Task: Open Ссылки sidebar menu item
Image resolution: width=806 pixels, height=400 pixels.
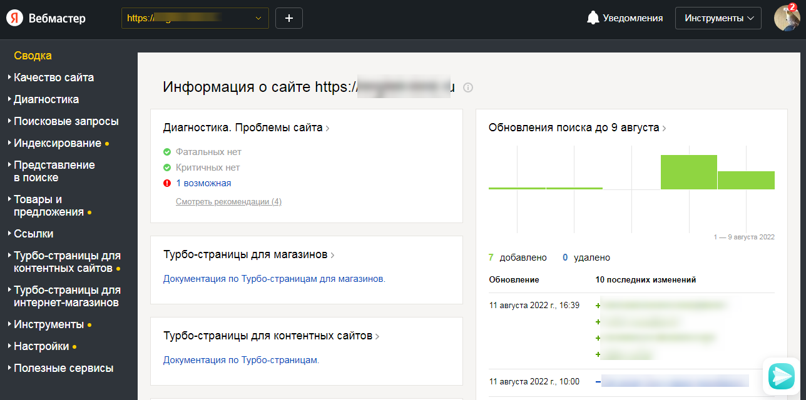Action: pos(33,234)
